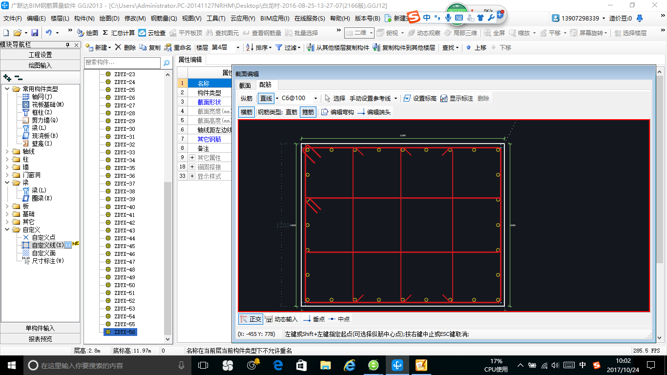This screenshot has height=375, width=667.
Task: Select 箍筋 stirrup type
Action: pyautogui.click(x=308, y=112)
